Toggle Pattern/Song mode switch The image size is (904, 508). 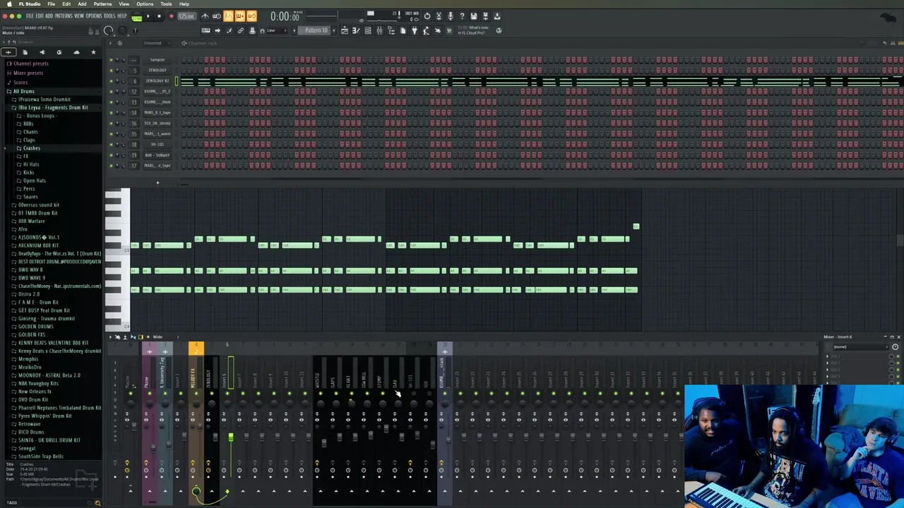click(x=137, y=17)
